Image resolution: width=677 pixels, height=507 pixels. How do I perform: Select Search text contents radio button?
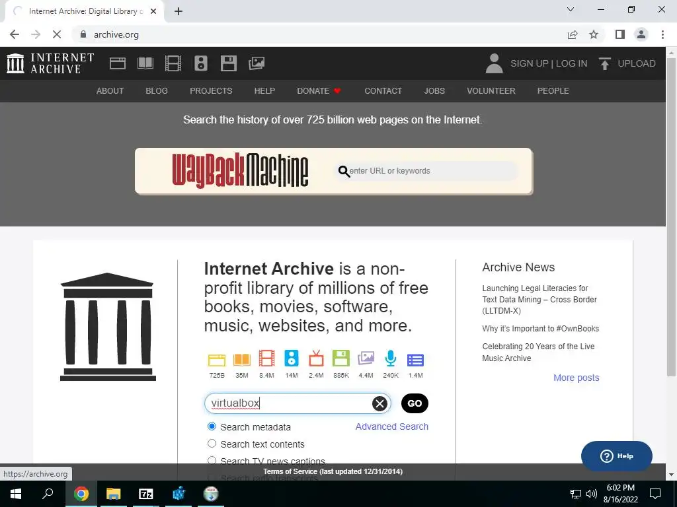click(x=212, y=443)
